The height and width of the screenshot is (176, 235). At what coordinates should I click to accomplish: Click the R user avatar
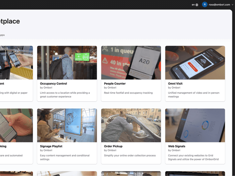[x=205, y=5]
